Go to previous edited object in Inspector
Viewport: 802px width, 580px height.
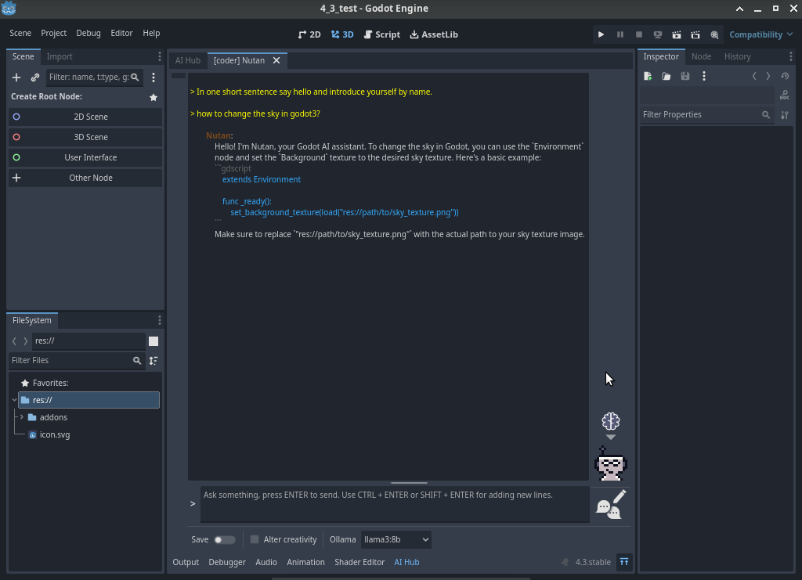click(754, 76)
